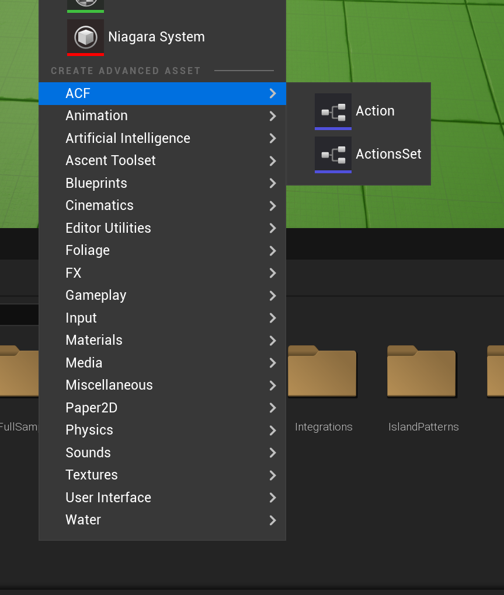Select the User Interface menu item
This screenshot has width=504, height=595.
108,498
